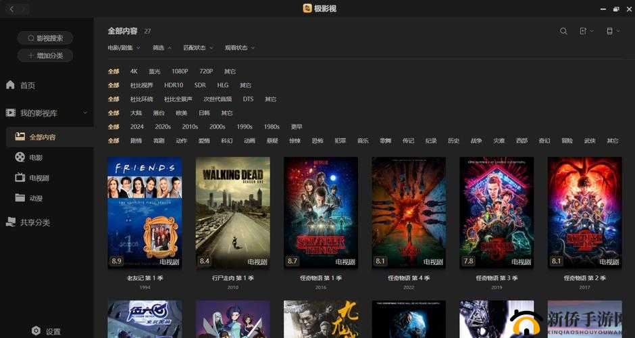The image size is (635, 338).
Task: Filter by the 2010s decade
Action: 190,127
